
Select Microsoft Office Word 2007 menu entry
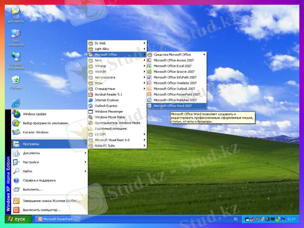(x=174, y=106)
